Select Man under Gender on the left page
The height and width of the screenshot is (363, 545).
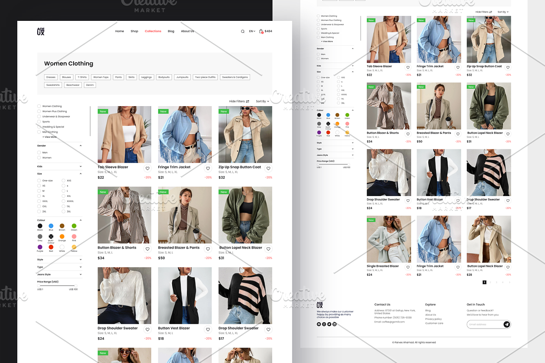[x=39, y=152]
